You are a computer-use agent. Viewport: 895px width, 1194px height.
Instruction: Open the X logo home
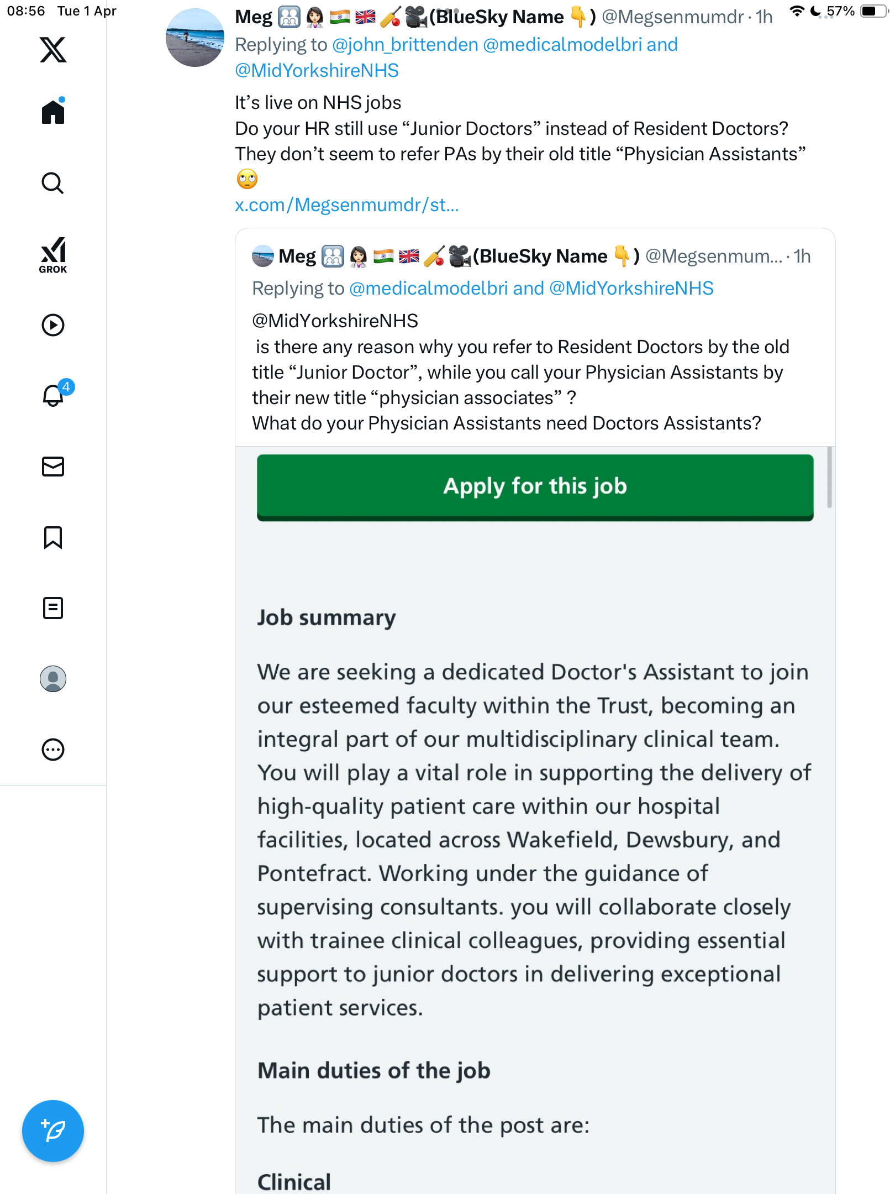pyautogui.click(x=53, y=50)
